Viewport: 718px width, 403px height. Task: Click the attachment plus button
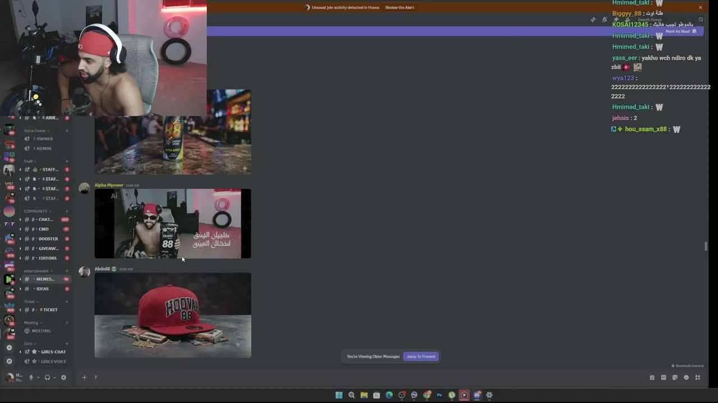tap(84, 377)
